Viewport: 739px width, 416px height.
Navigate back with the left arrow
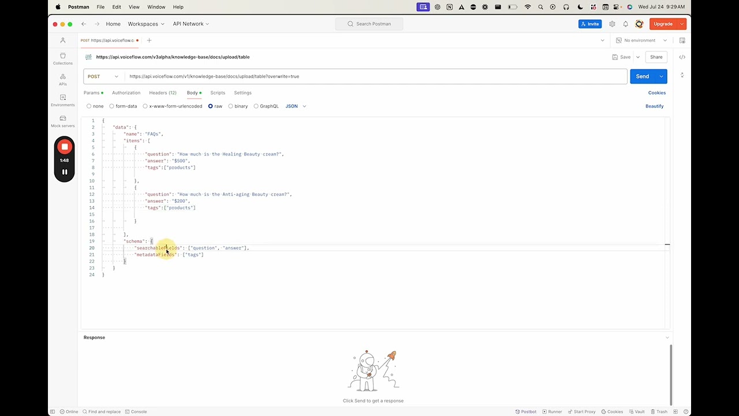tap(84, 24)
